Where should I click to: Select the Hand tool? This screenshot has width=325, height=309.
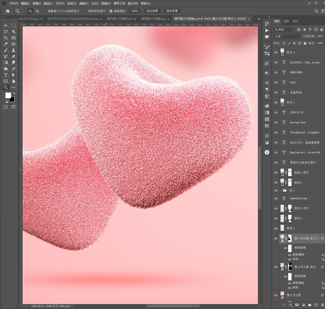click(x=13, y=81)
